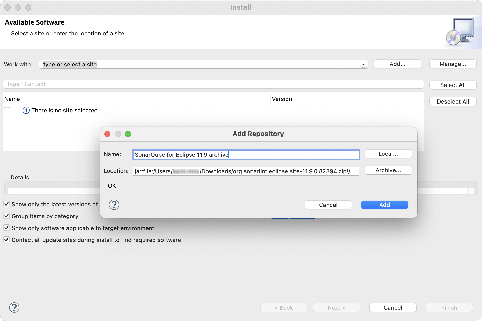
Task: Open Manage... sites button
Action: pyautogui.click(x=453, y=64)
